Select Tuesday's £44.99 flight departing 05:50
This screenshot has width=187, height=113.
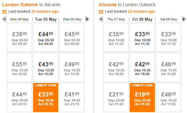46,37
